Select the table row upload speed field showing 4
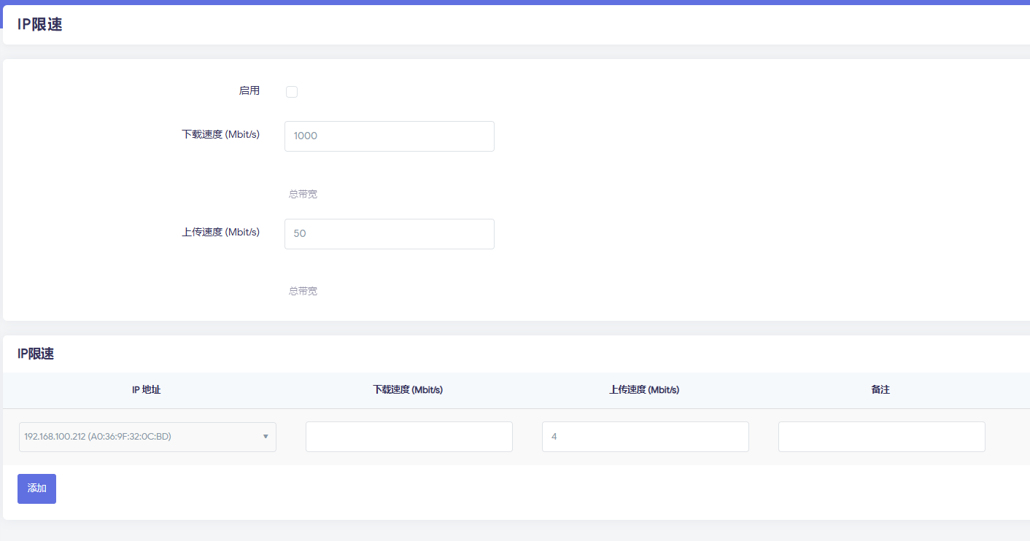This screenshot has width=1030, height=541. 645,437
